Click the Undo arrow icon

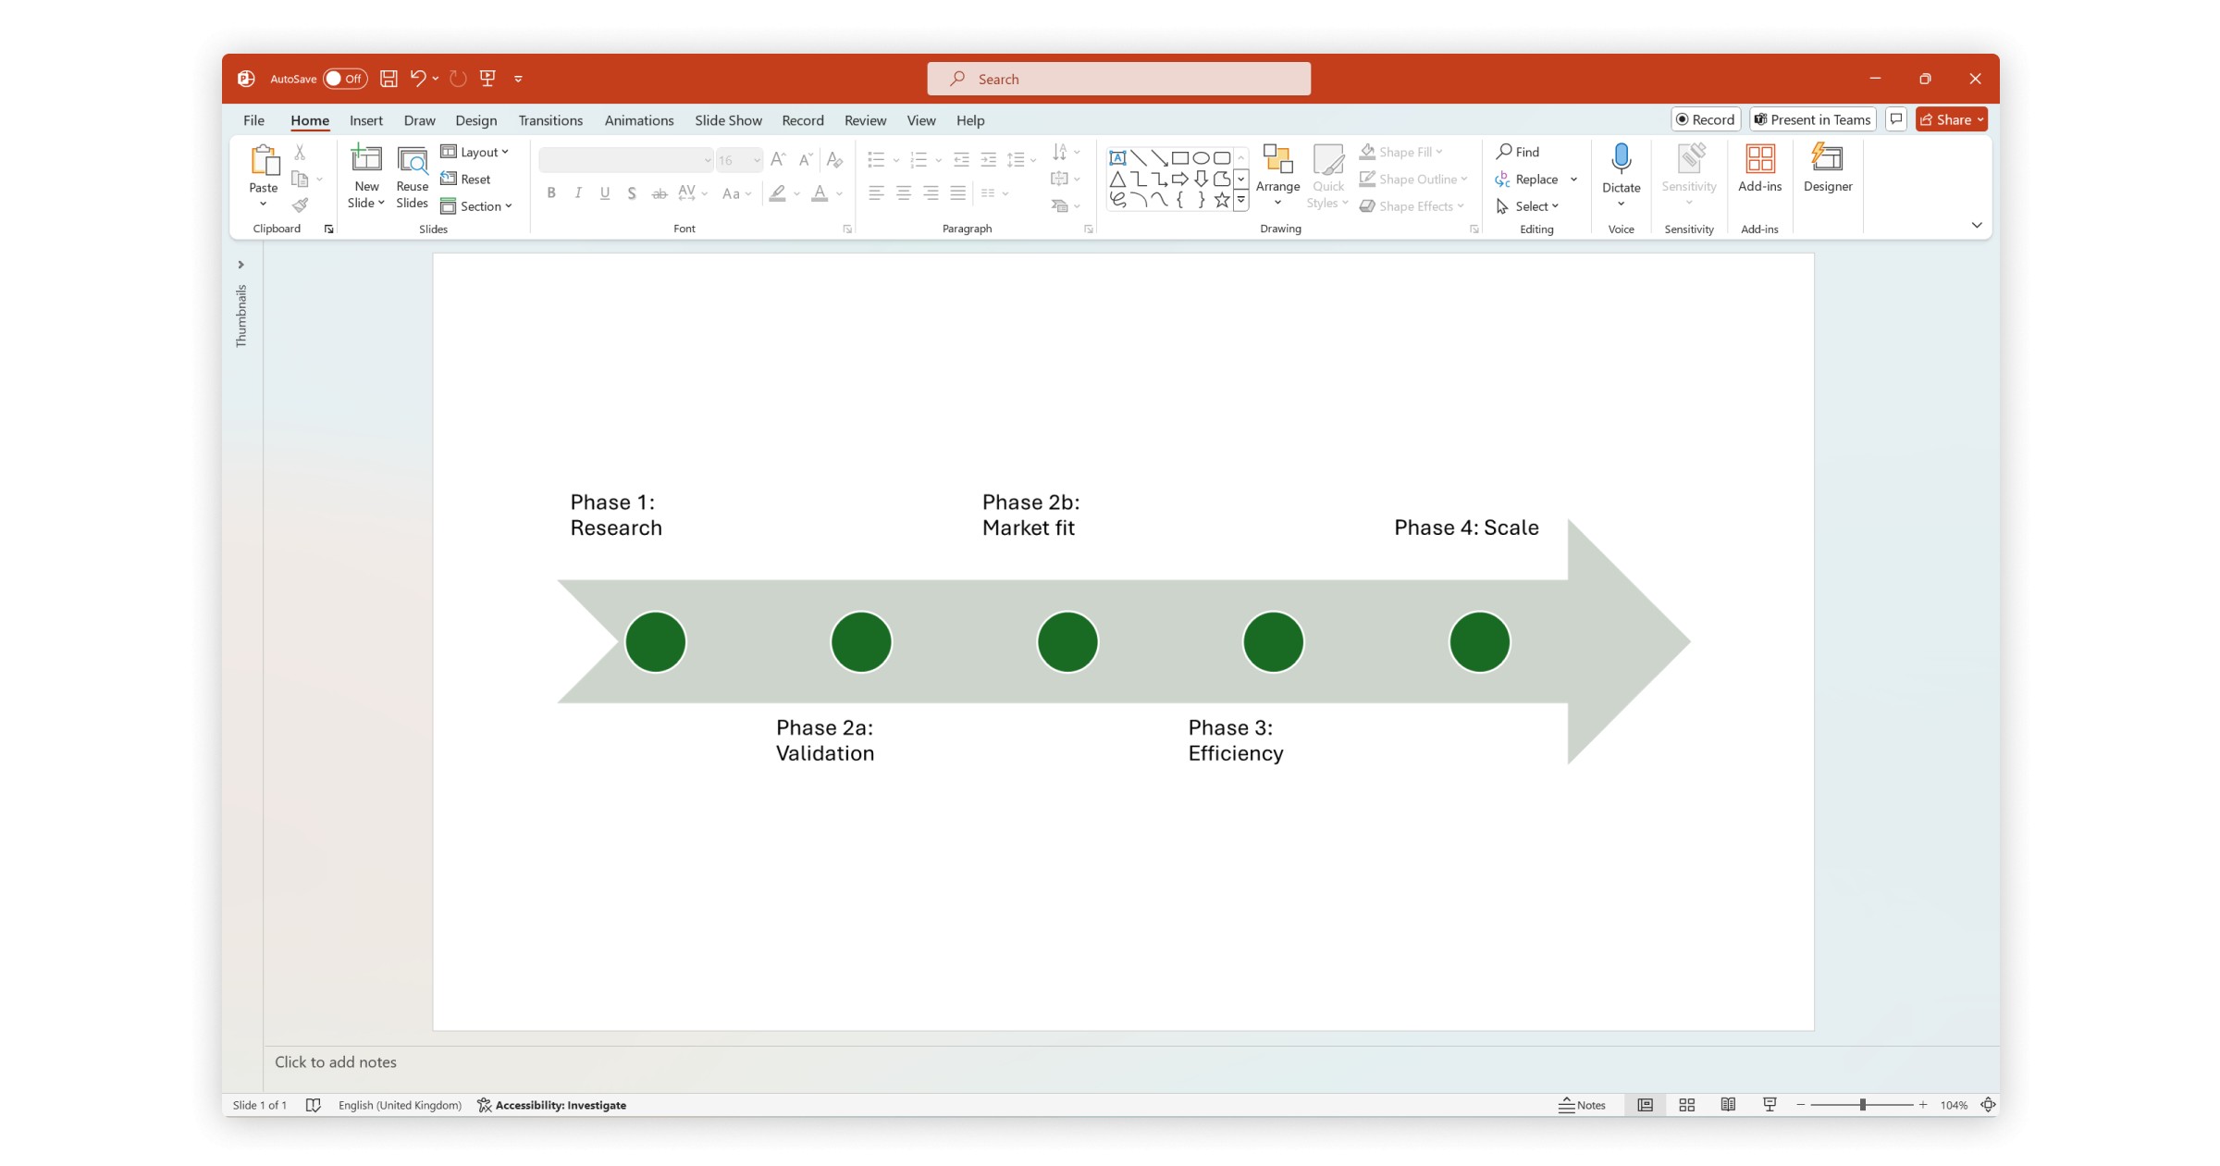pyautogui.click(x=418, y=79)
